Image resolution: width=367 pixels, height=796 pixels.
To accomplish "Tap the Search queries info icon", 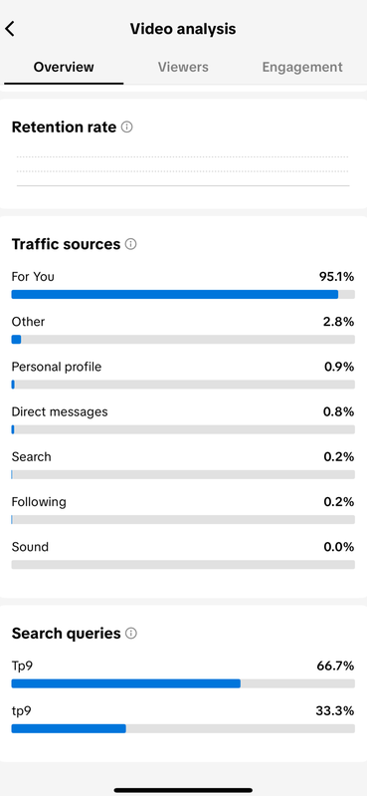I will click(x=131, y=634).
